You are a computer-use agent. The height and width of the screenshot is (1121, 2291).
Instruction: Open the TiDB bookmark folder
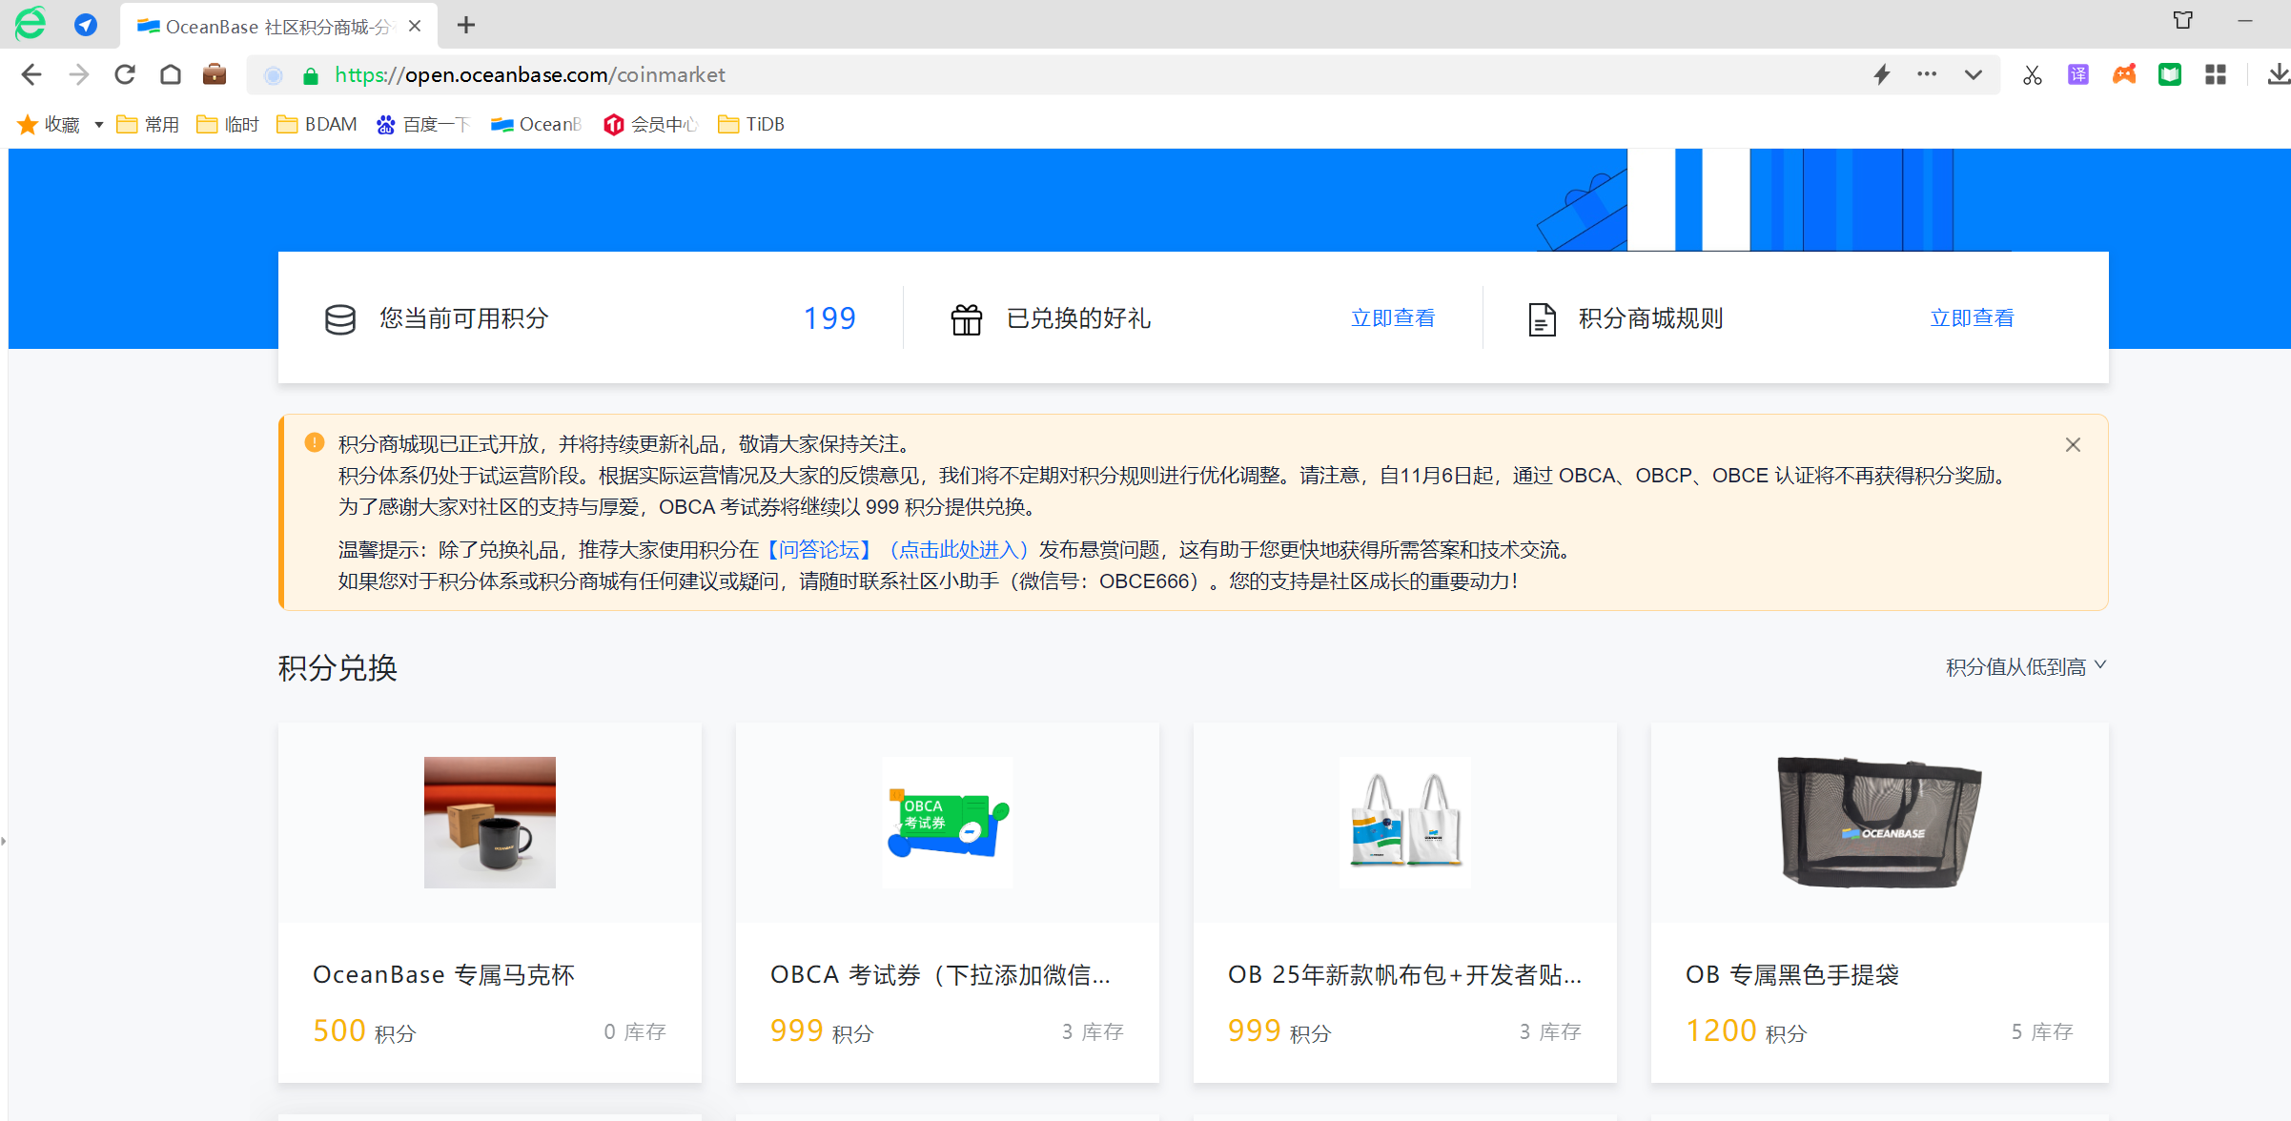click(x=751, y=125)
